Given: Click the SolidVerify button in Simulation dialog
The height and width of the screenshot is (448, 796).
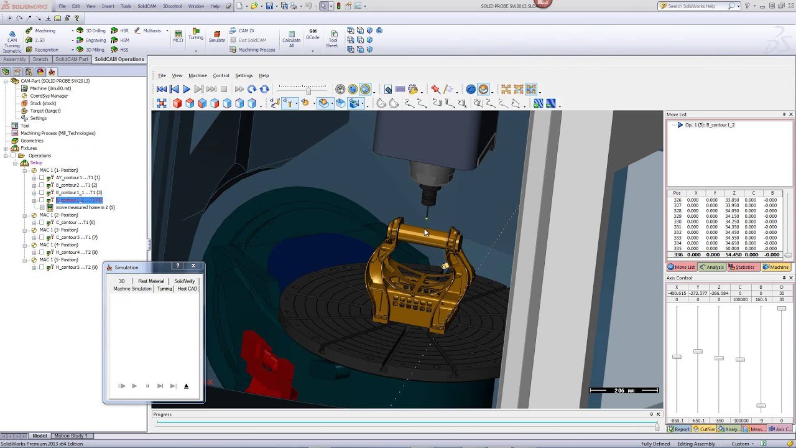Looking at the screenshot, I should (x=184, y=281).
